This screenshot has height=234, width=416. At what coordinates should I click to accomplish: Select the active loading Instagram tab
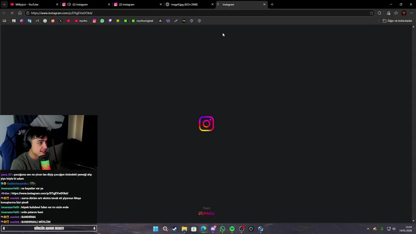241,5
